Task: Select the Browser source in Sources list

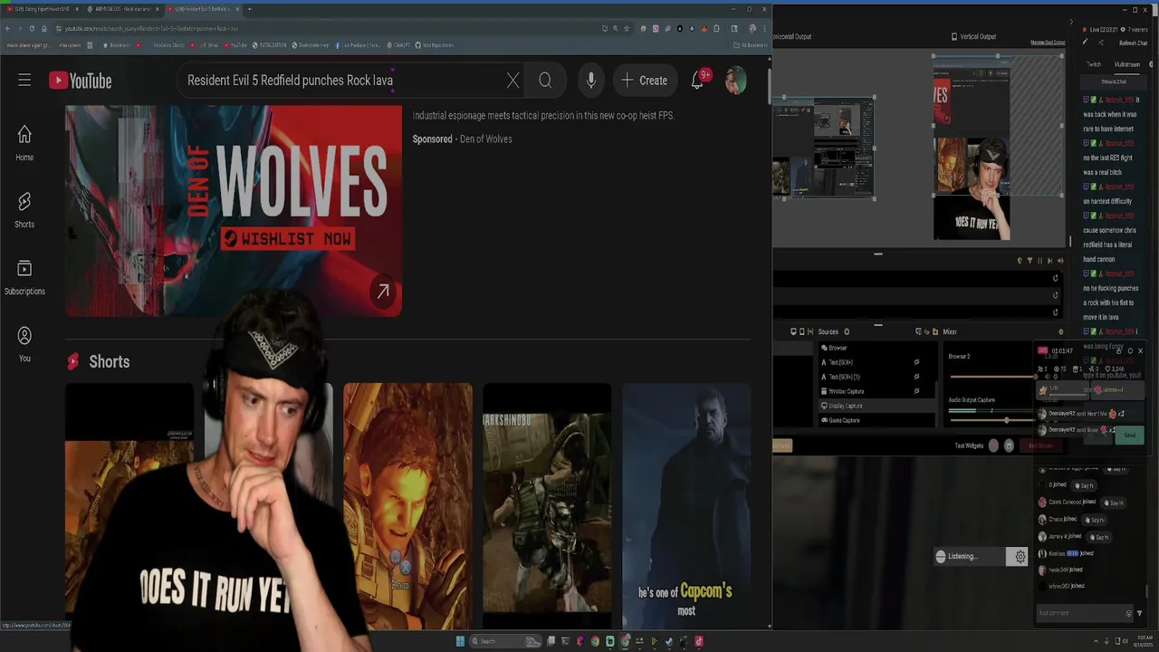Action: point(838,348)
